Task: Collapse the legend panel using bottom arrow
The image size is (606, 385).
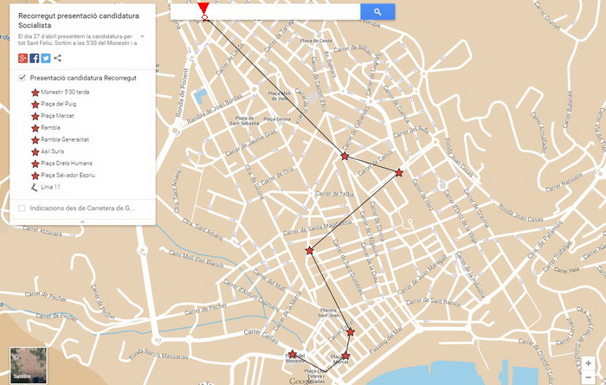Action: pos(81,221)
